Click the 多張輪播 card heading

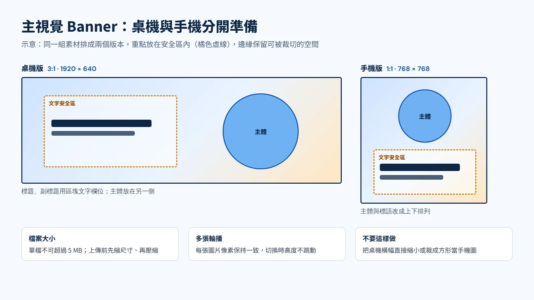209,239
